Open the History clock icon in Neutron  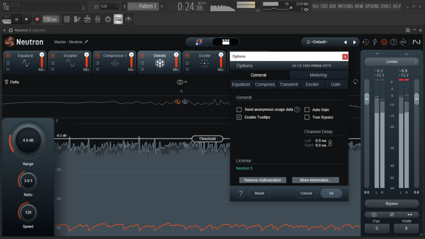366,42
